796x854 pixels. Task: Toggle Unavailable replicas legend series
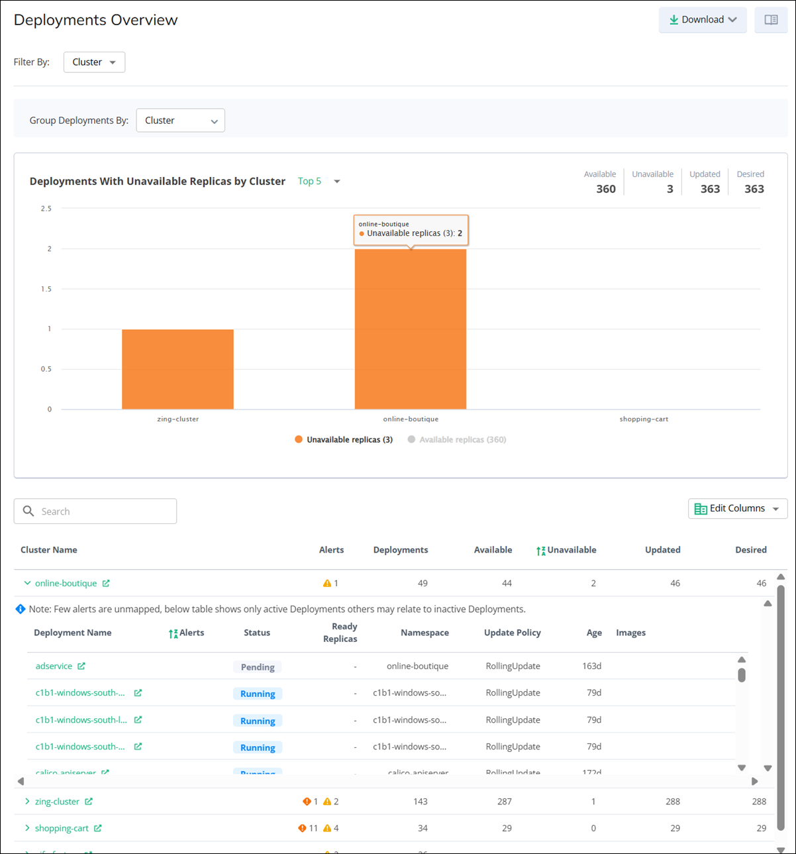pos(344,440)
